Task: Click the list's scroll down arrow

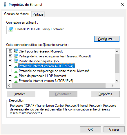Action: click(117, 81)
